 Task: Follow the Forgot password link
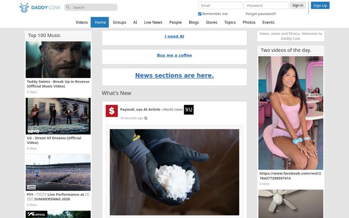261,14
